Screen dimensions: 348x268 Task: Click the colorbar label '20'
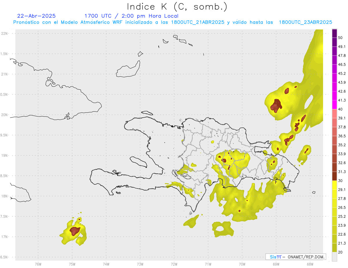click(x=340, y=252)
